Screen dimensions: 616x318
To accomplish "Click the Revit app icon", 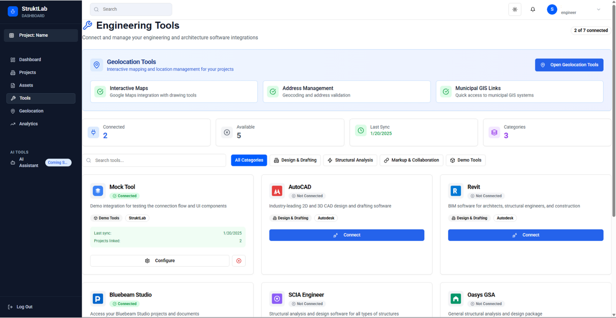I will point(455,191).
